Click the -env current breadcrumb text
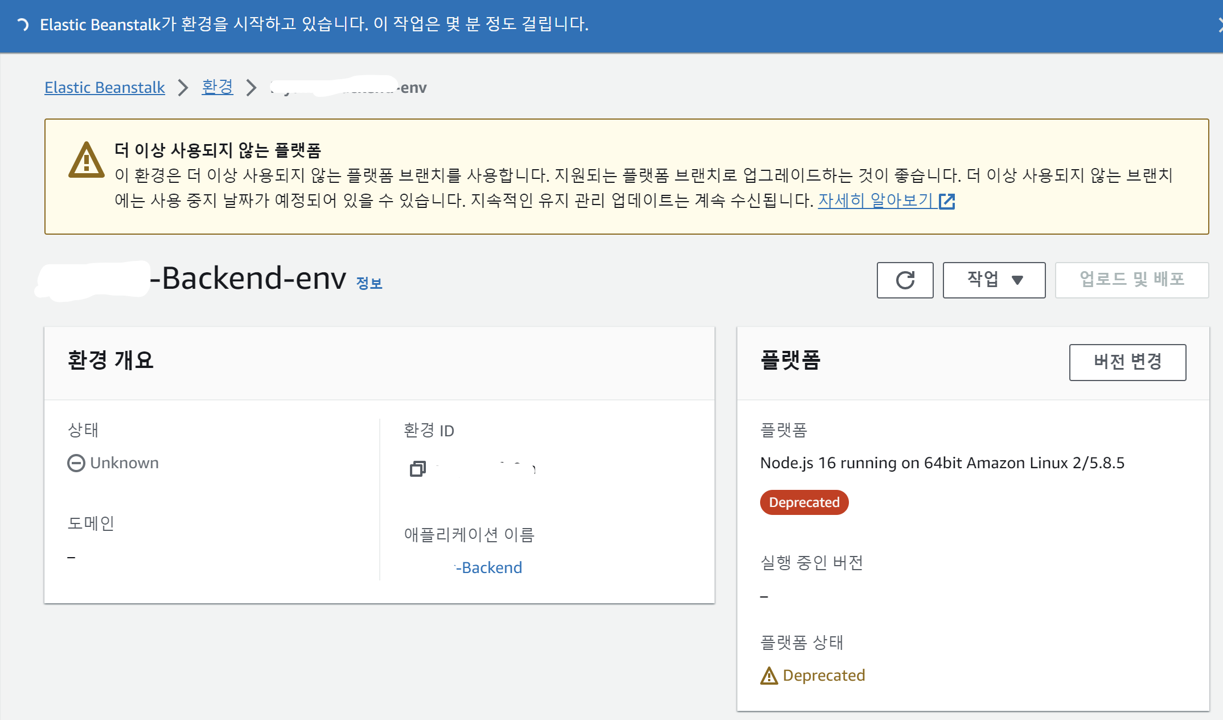1223x720 pixels. 412,87
